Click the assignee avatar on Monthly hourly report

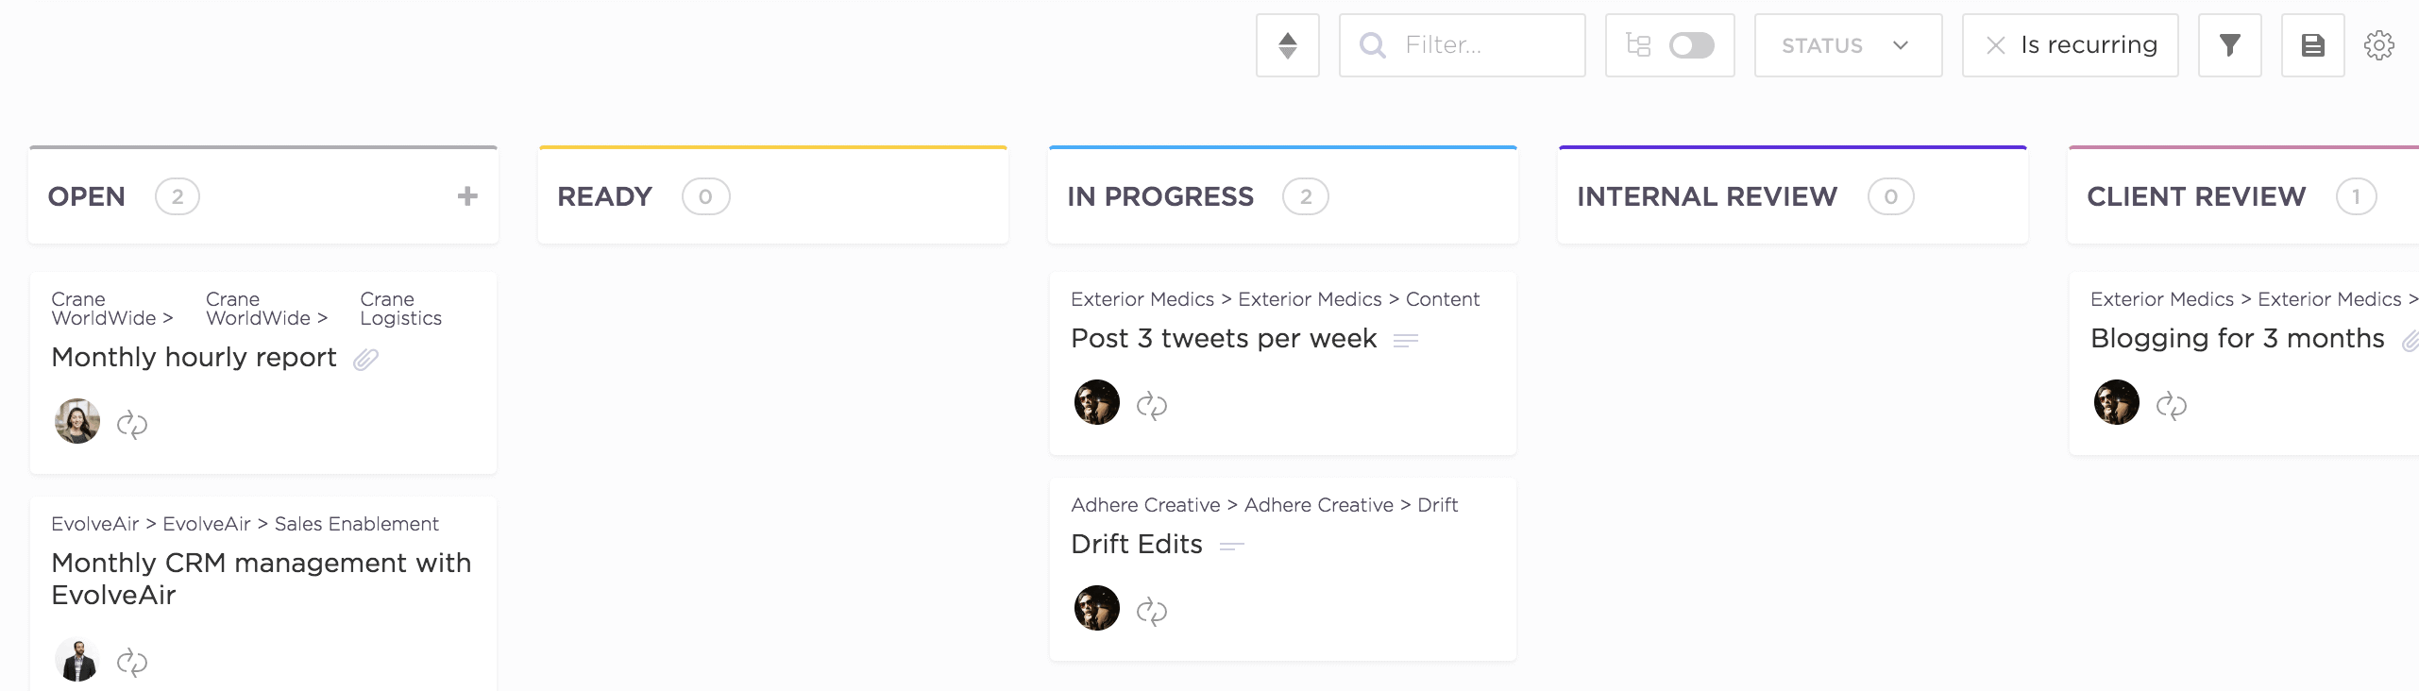(x=77, y=421)
